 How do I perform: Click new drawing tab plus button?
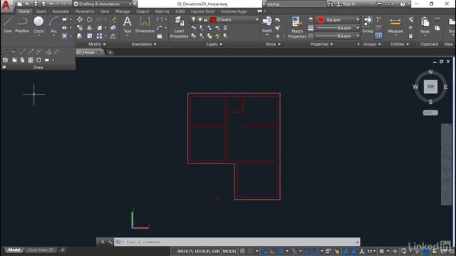(110, 53)
